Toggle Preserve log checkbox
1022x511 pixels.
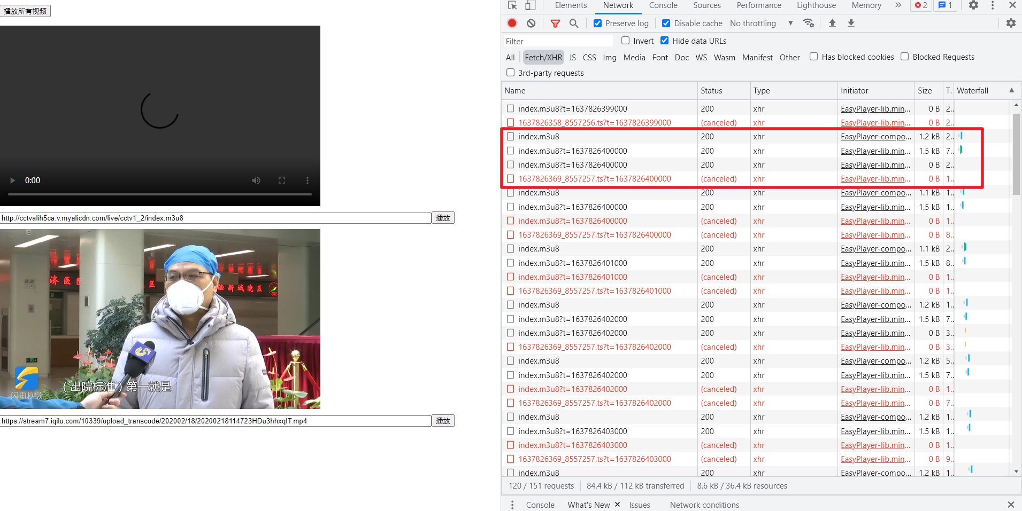coord(598,23)
